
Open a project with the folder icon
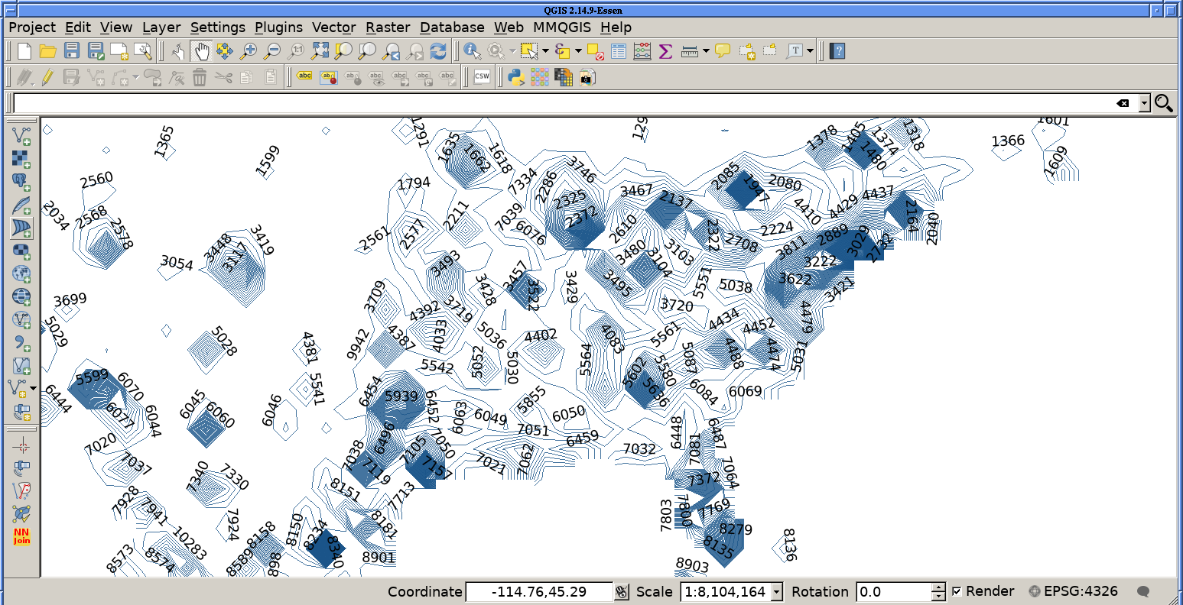(x=47, y=51)
